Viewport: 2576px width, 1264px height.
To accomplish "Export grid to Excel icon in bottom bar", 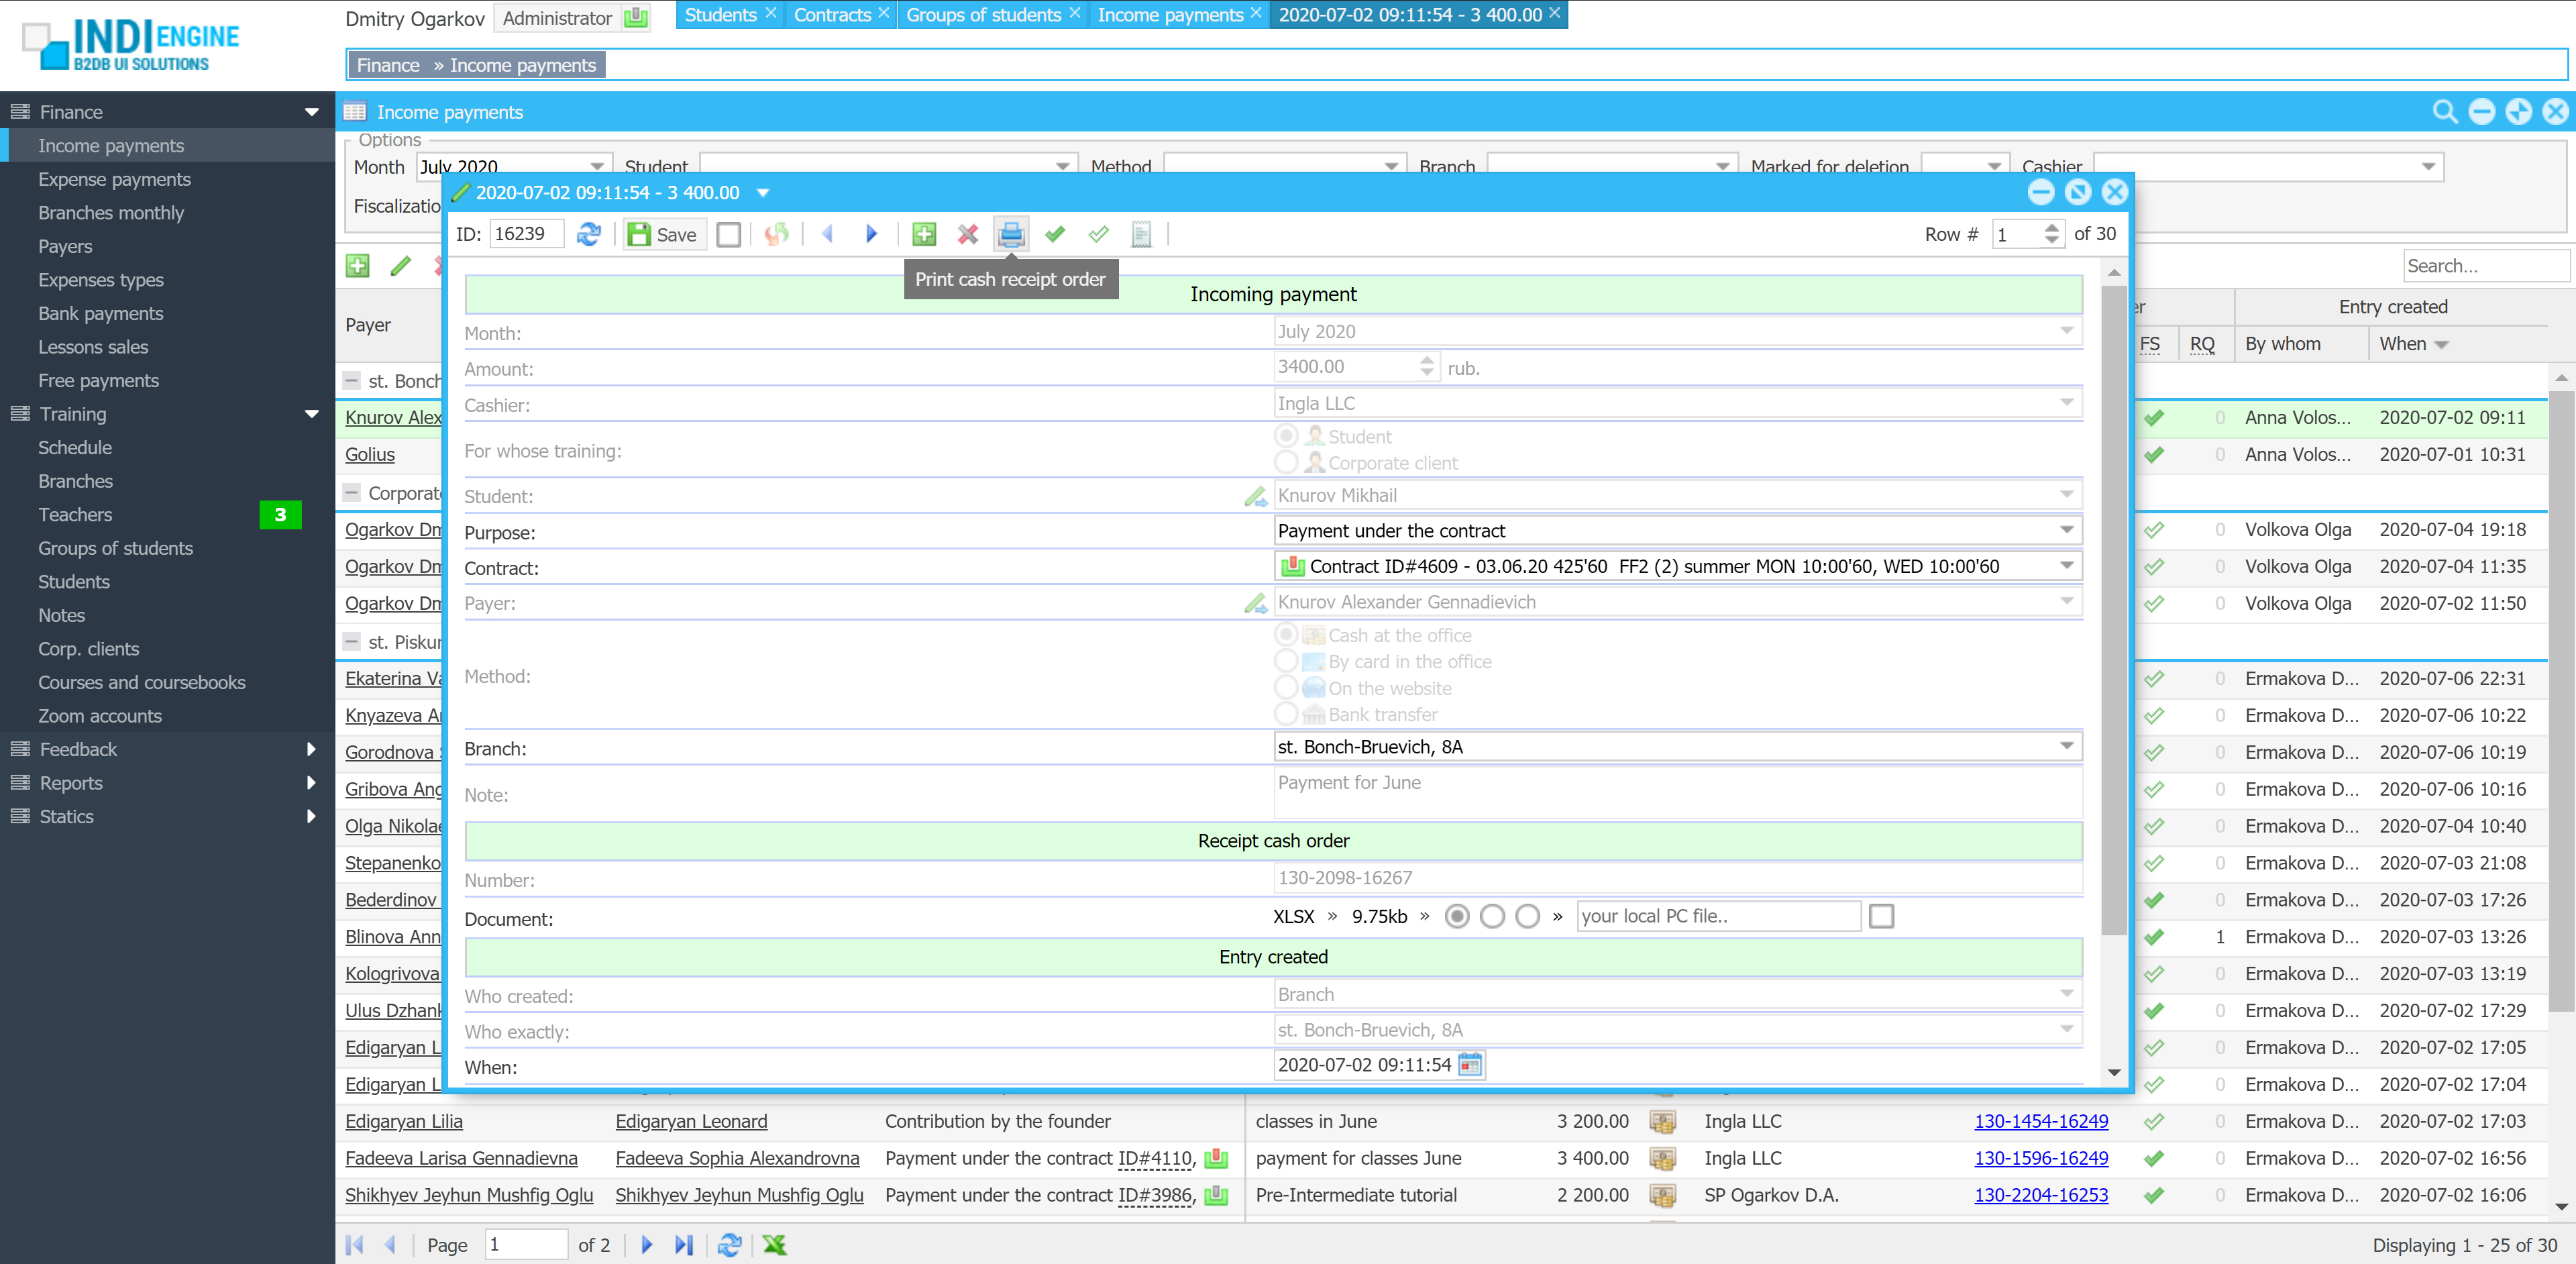I will click(x=775, y=1244).
